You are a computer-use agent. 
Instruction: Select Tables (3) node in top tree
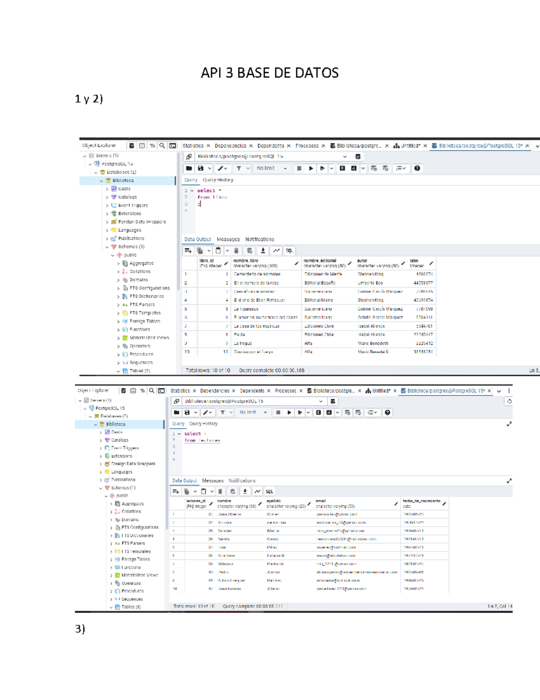coord(140,371)
